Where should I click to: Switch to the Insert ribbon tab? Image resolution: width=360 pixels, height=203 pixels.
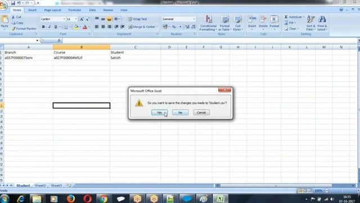click(x=33, y=10)
